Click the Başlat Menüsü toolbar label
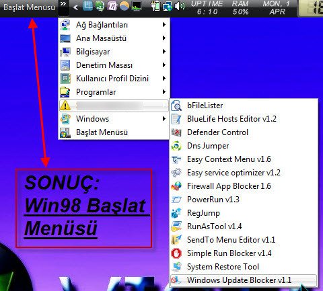Image resolution: width=323 pixels, height=291 pixels. (29, 7)
